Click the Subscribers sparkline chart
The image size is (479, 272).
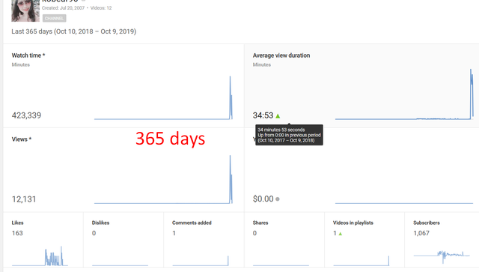[442, 256]
